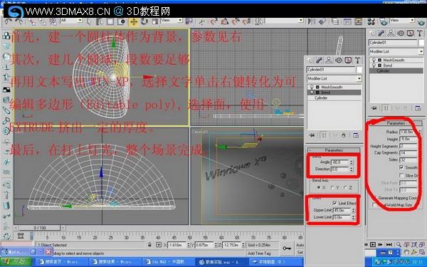The height and width of the screenshot is (267, 427).
Task: Toggle the Window/Crossing selection icon
Action: pos(122,22)
